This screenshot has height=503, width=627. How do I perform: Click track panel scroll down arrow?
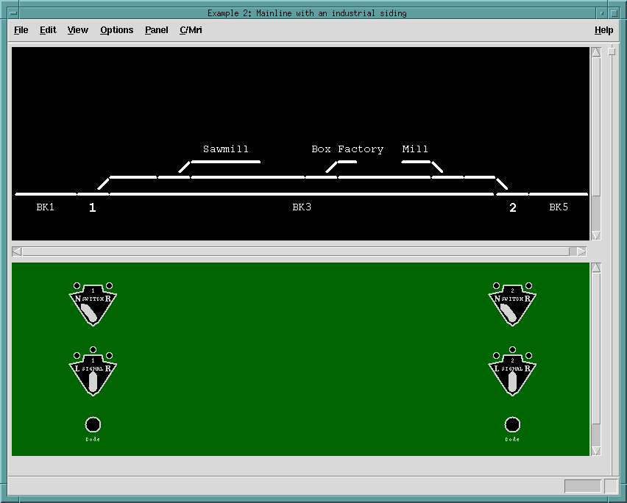point(596,235)
